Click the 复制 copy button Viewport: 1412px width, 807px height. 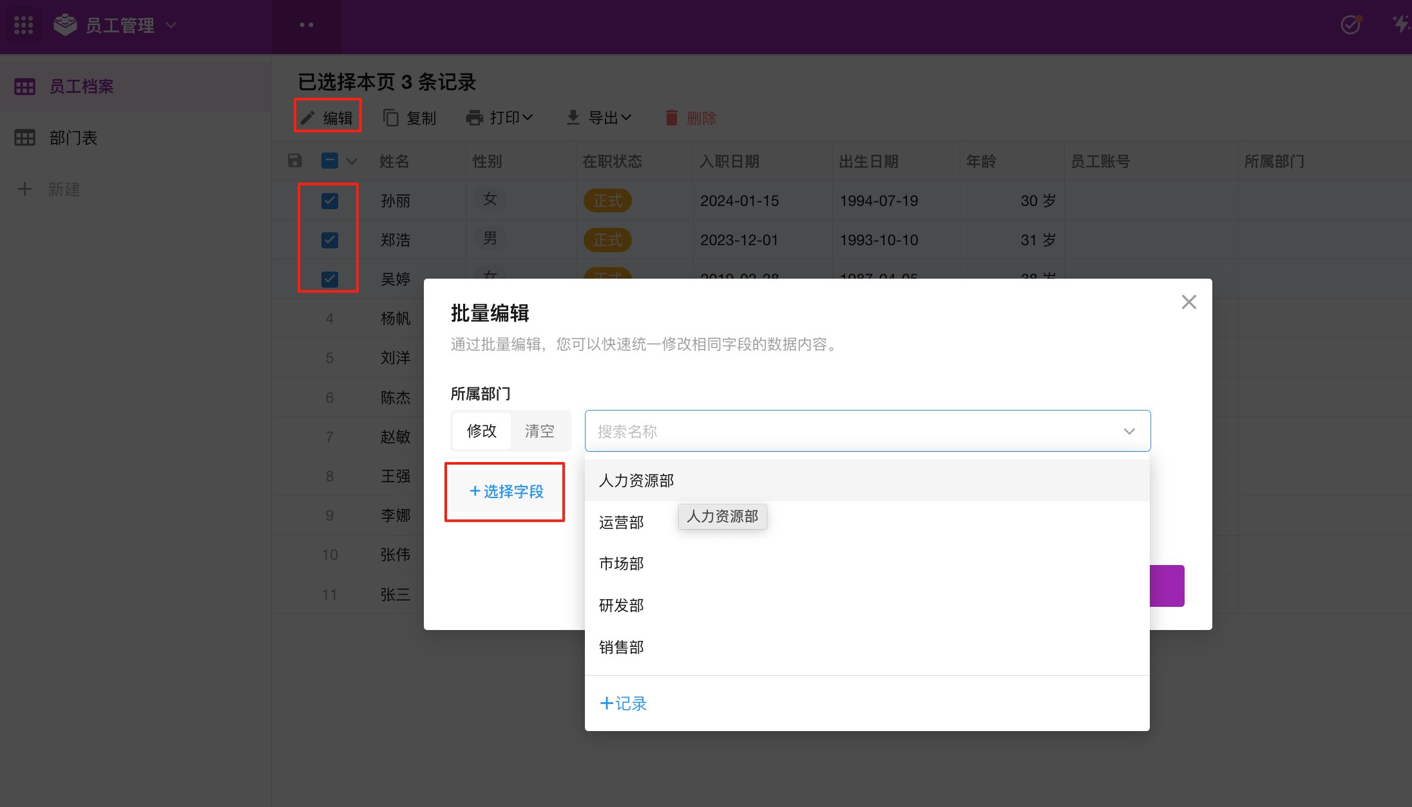coord(410,118)
